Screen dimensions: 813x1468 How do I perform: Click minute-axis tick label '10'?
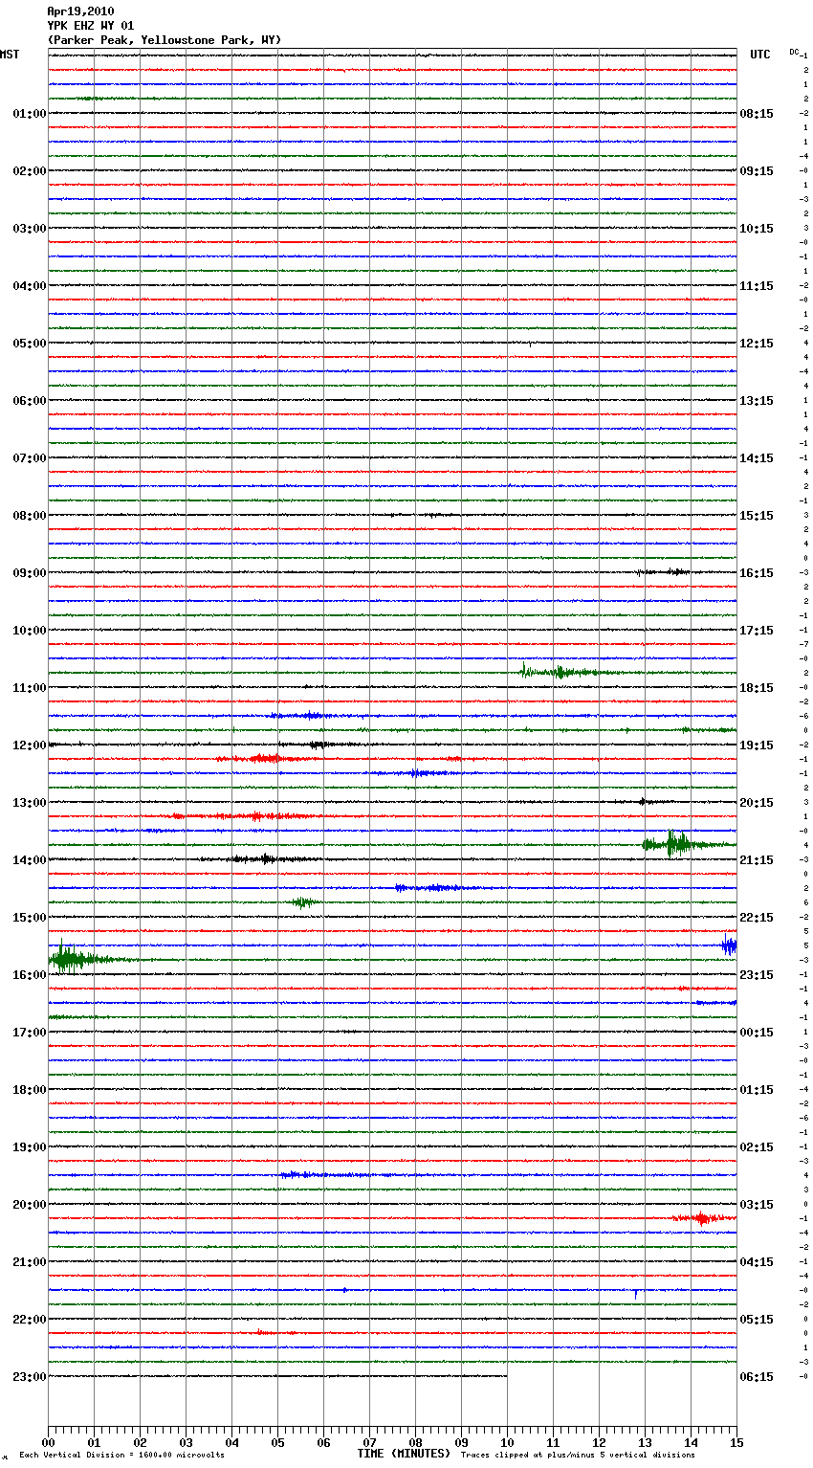507,1442
